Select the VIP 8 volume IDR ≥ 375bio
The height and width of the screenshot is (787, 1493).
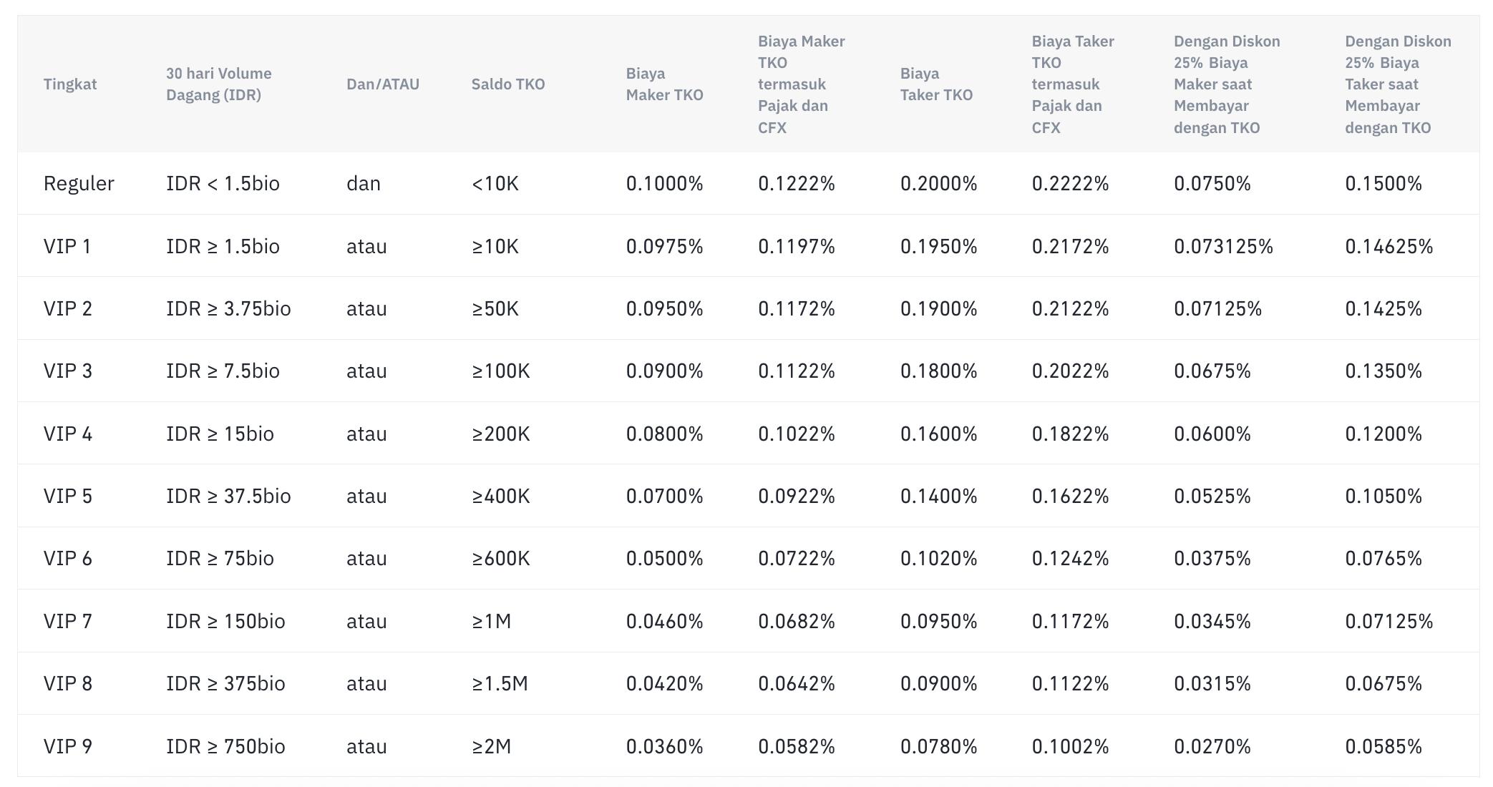click(x=225, y=683)
